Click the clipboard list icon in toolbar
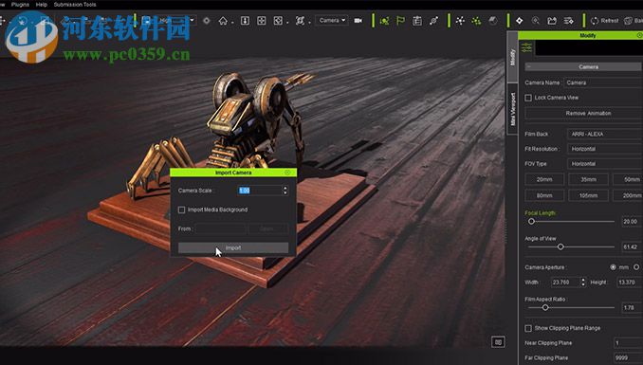 point(417,21)
